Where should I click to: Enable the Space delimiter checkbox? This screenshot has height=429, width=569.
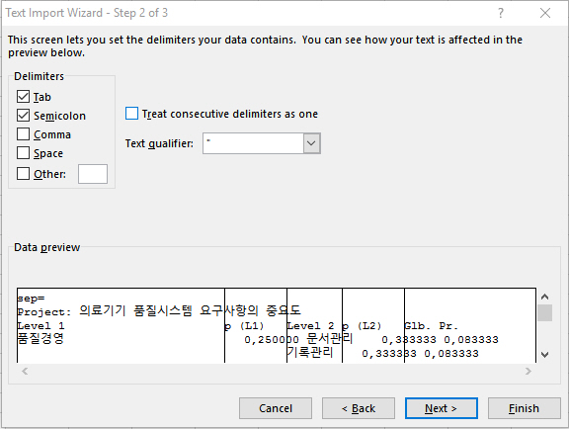(x=24, y=153)
